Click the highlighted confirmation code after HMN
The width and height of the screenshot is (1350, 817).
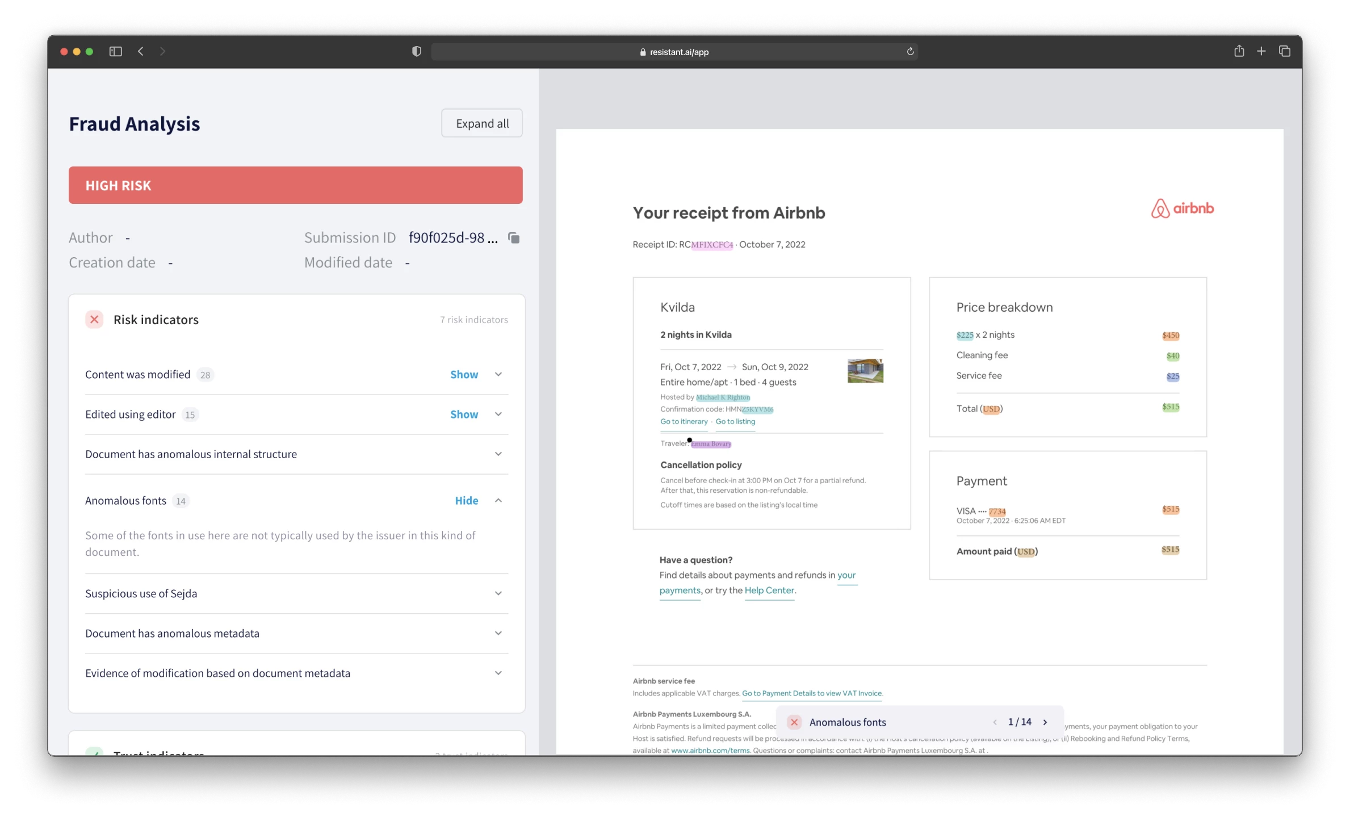point(757,409)
